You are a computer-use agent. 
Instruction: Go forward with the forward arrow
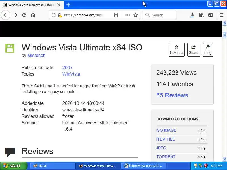pyautogui.click(x=15, y=15)
